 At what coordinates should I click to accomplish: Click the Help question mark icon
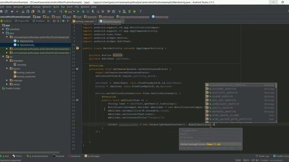(140, 12)
